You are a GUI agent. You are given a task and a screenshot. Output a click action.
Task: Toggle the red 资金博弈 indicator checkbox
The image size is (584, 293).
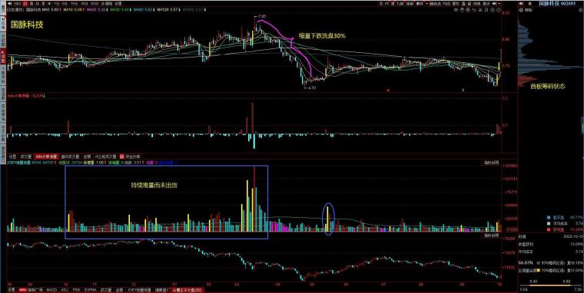click(121, 156)
